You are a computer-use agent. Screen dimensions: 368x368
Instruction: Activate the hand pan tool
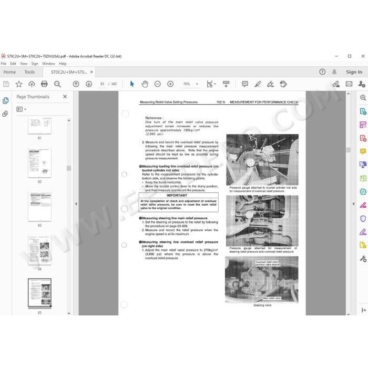[x=145, y=84]
